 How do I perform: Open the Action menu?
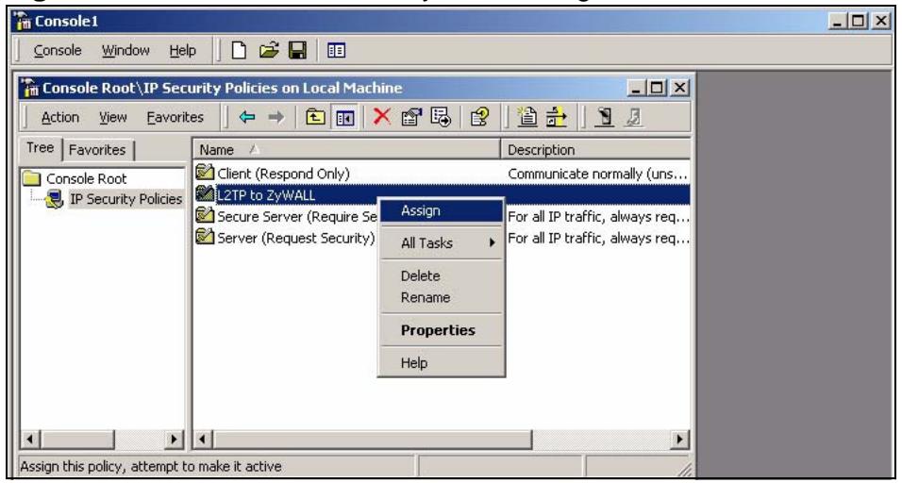tap(59, 117)
